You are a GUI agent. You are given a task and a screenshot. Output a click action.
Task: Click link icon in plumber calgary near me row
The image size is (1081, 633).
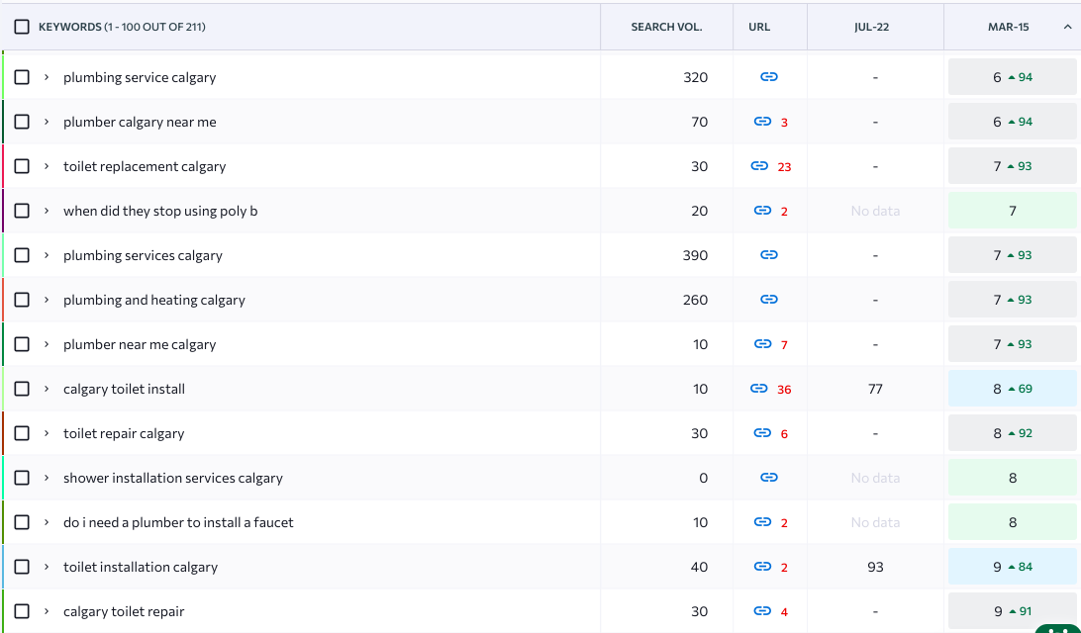point(762,122)
